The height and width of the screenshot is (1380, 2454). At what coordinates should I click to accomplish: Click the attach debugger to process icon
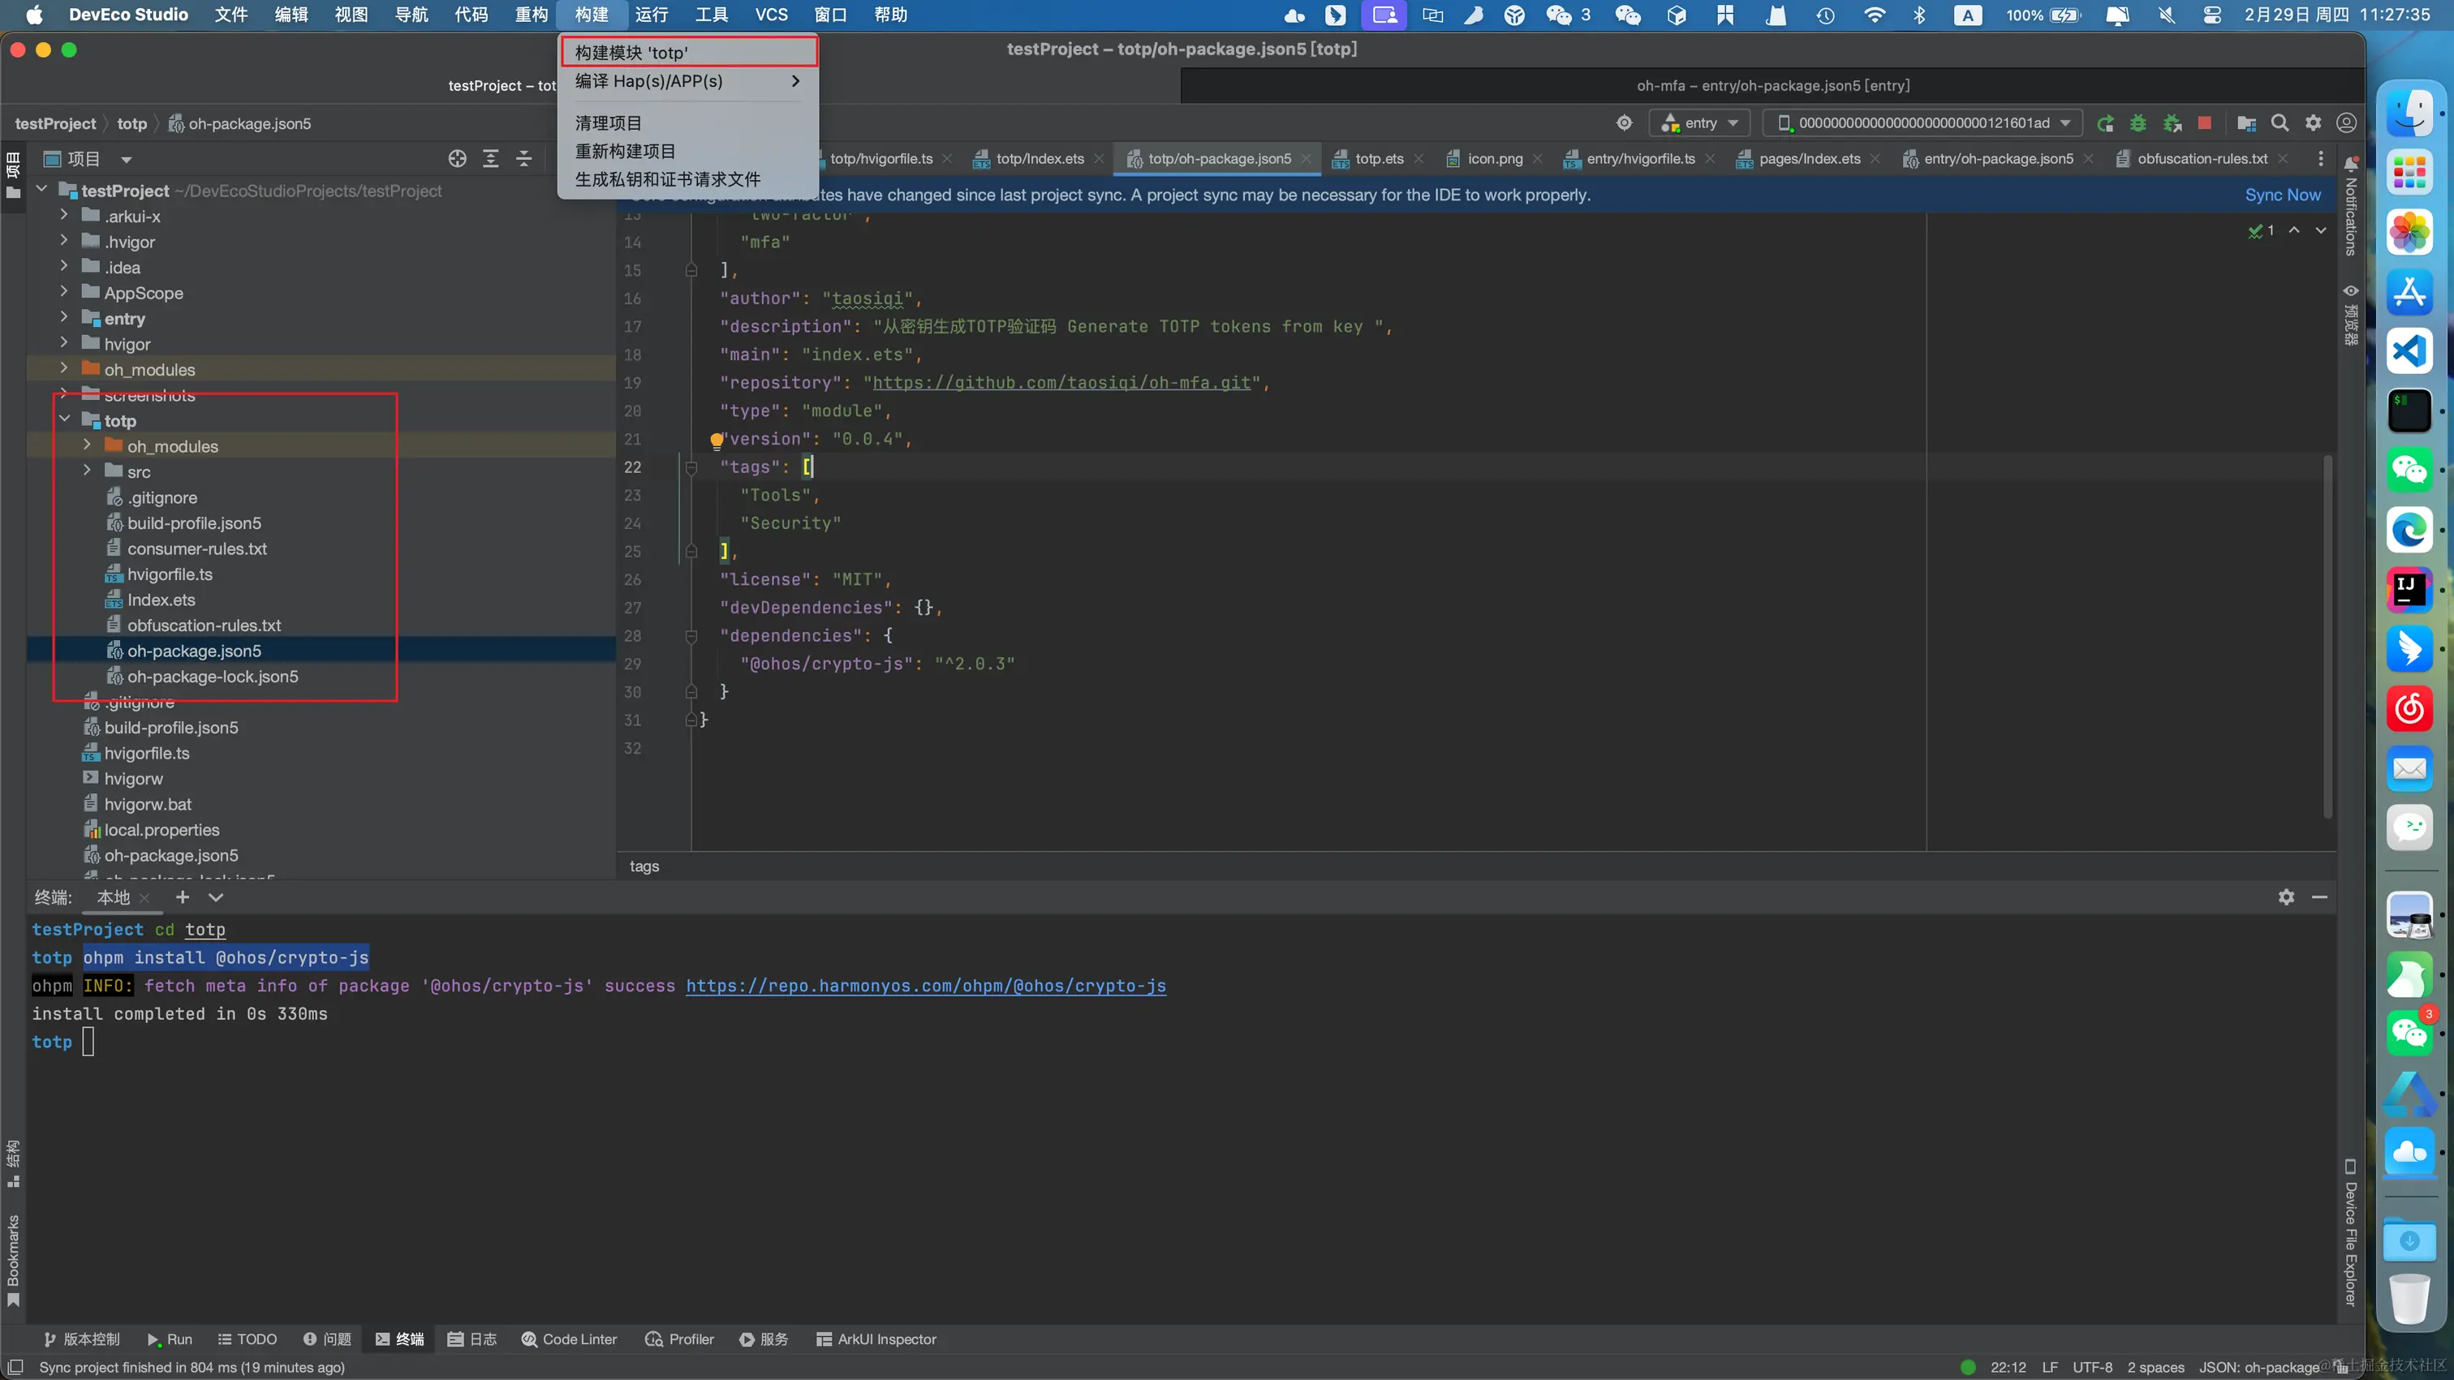tap(2172, 123)
